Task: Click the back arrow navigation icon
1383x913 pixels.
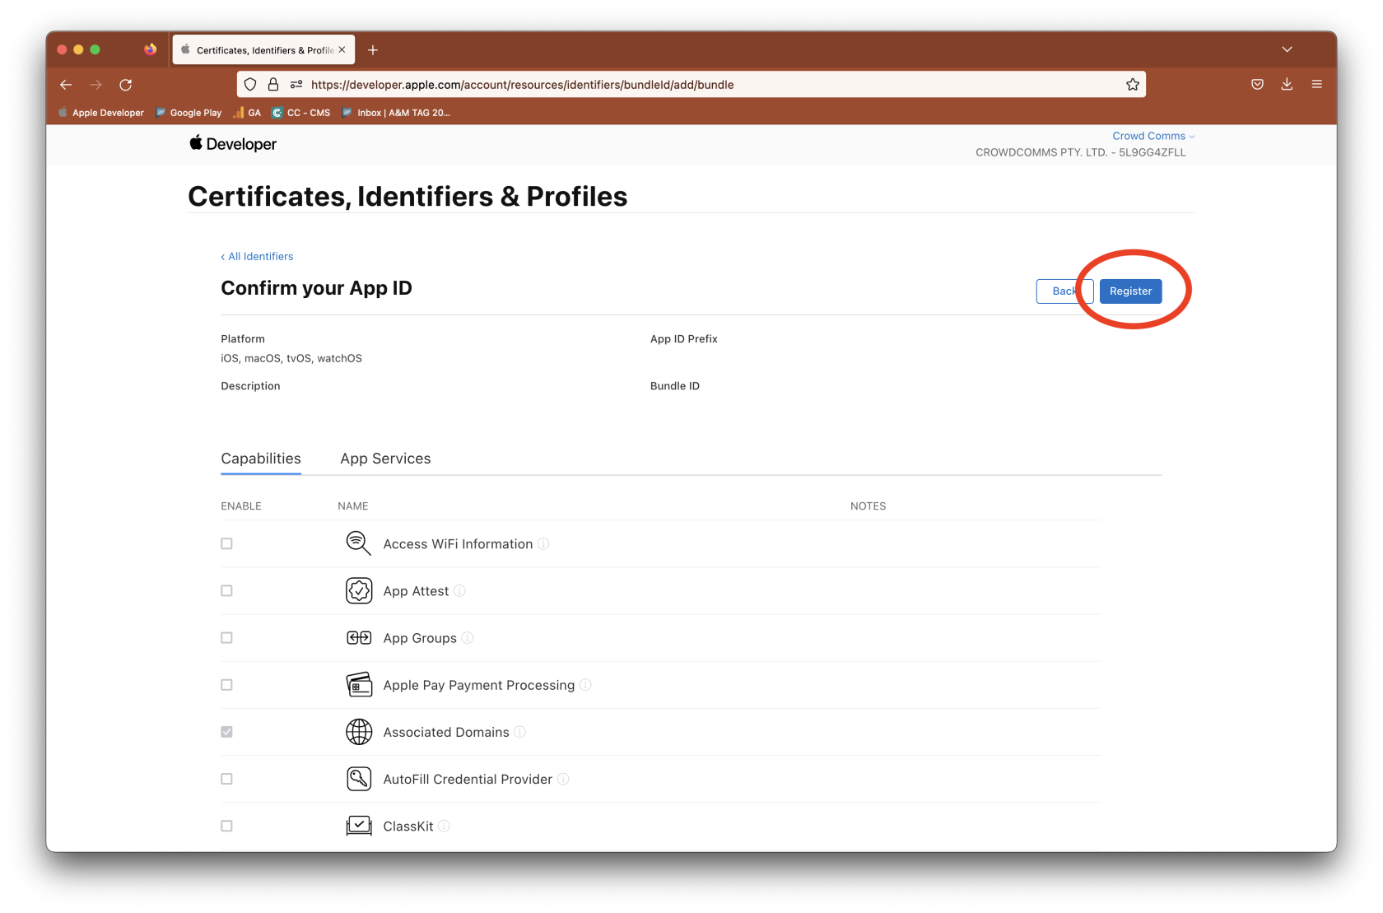Action: click(67, 85)
